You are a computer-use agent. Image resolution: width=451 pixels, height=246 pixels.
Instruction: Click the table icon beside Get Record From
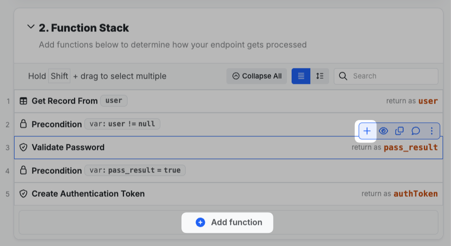(x=23, y=101)
